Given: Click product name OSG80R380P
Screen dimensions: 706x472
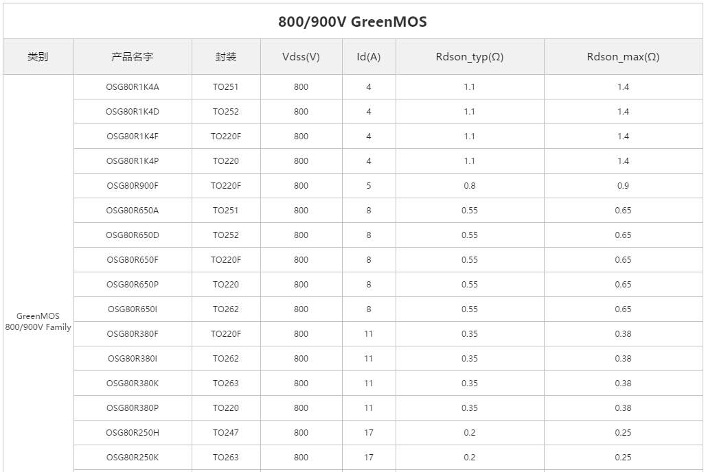Looking at the screenshot, I should [133, 409].
